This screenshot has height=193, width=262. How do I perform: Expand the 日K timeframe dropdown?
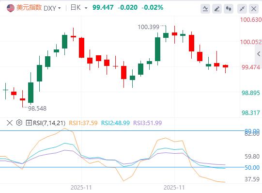pyautogui.click(x=86, y=8)
